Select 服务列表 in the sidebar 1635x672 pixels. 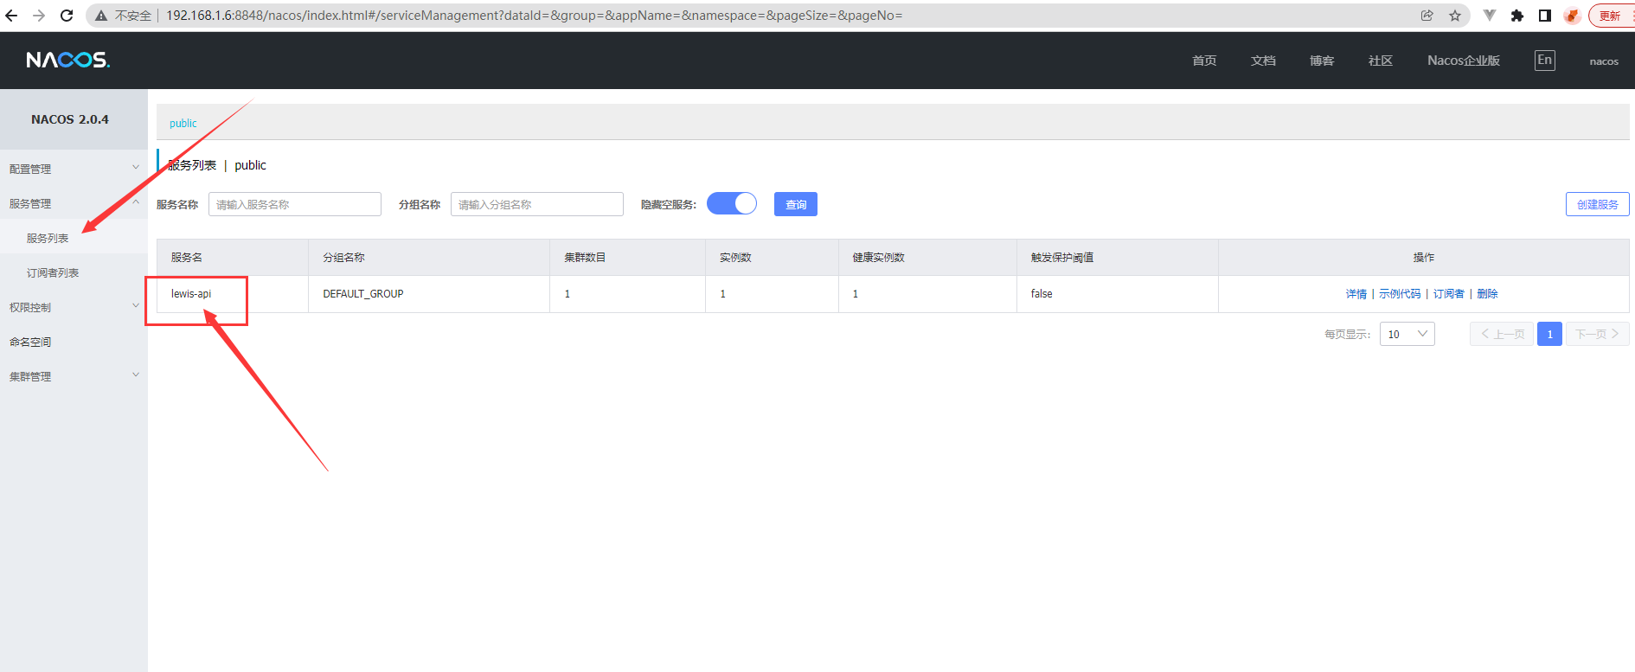click(74, 238)
